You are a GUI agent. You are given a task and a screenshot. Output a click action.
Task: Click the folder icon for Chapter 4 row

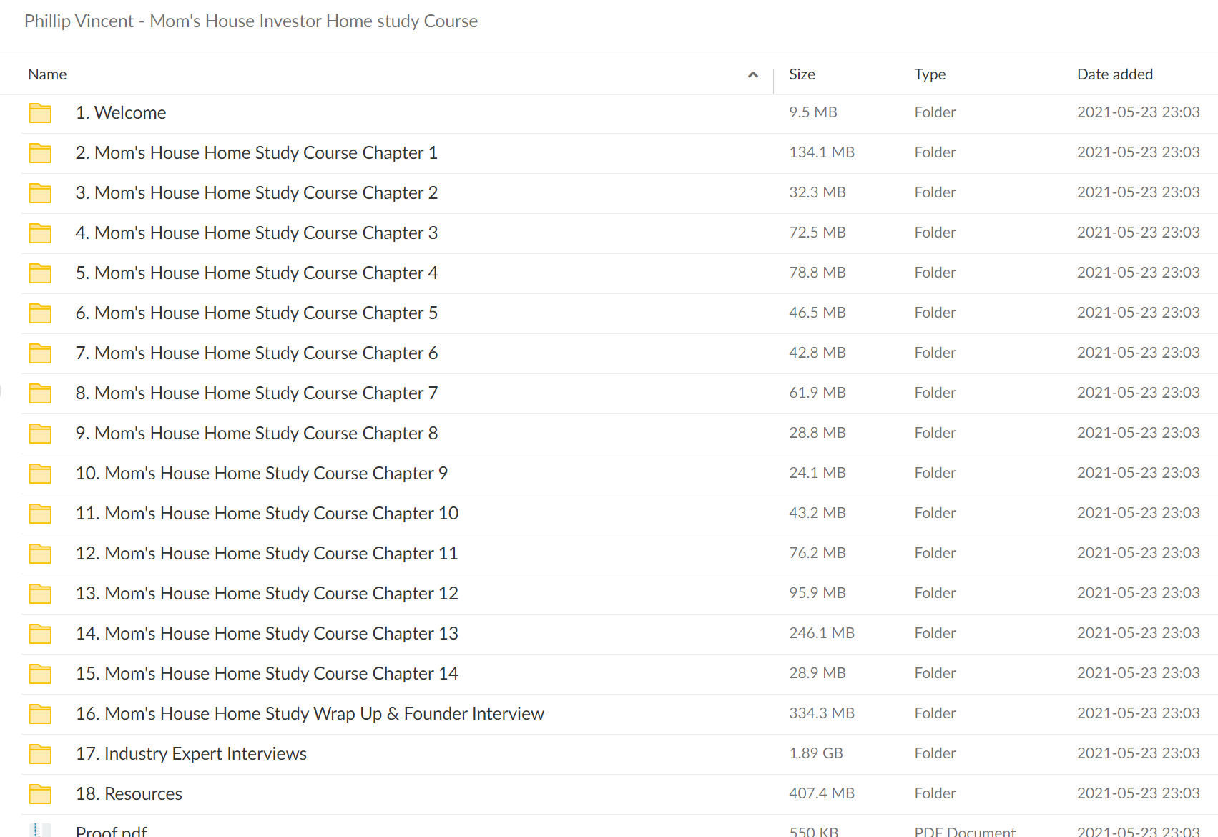[x=40, y=273]
